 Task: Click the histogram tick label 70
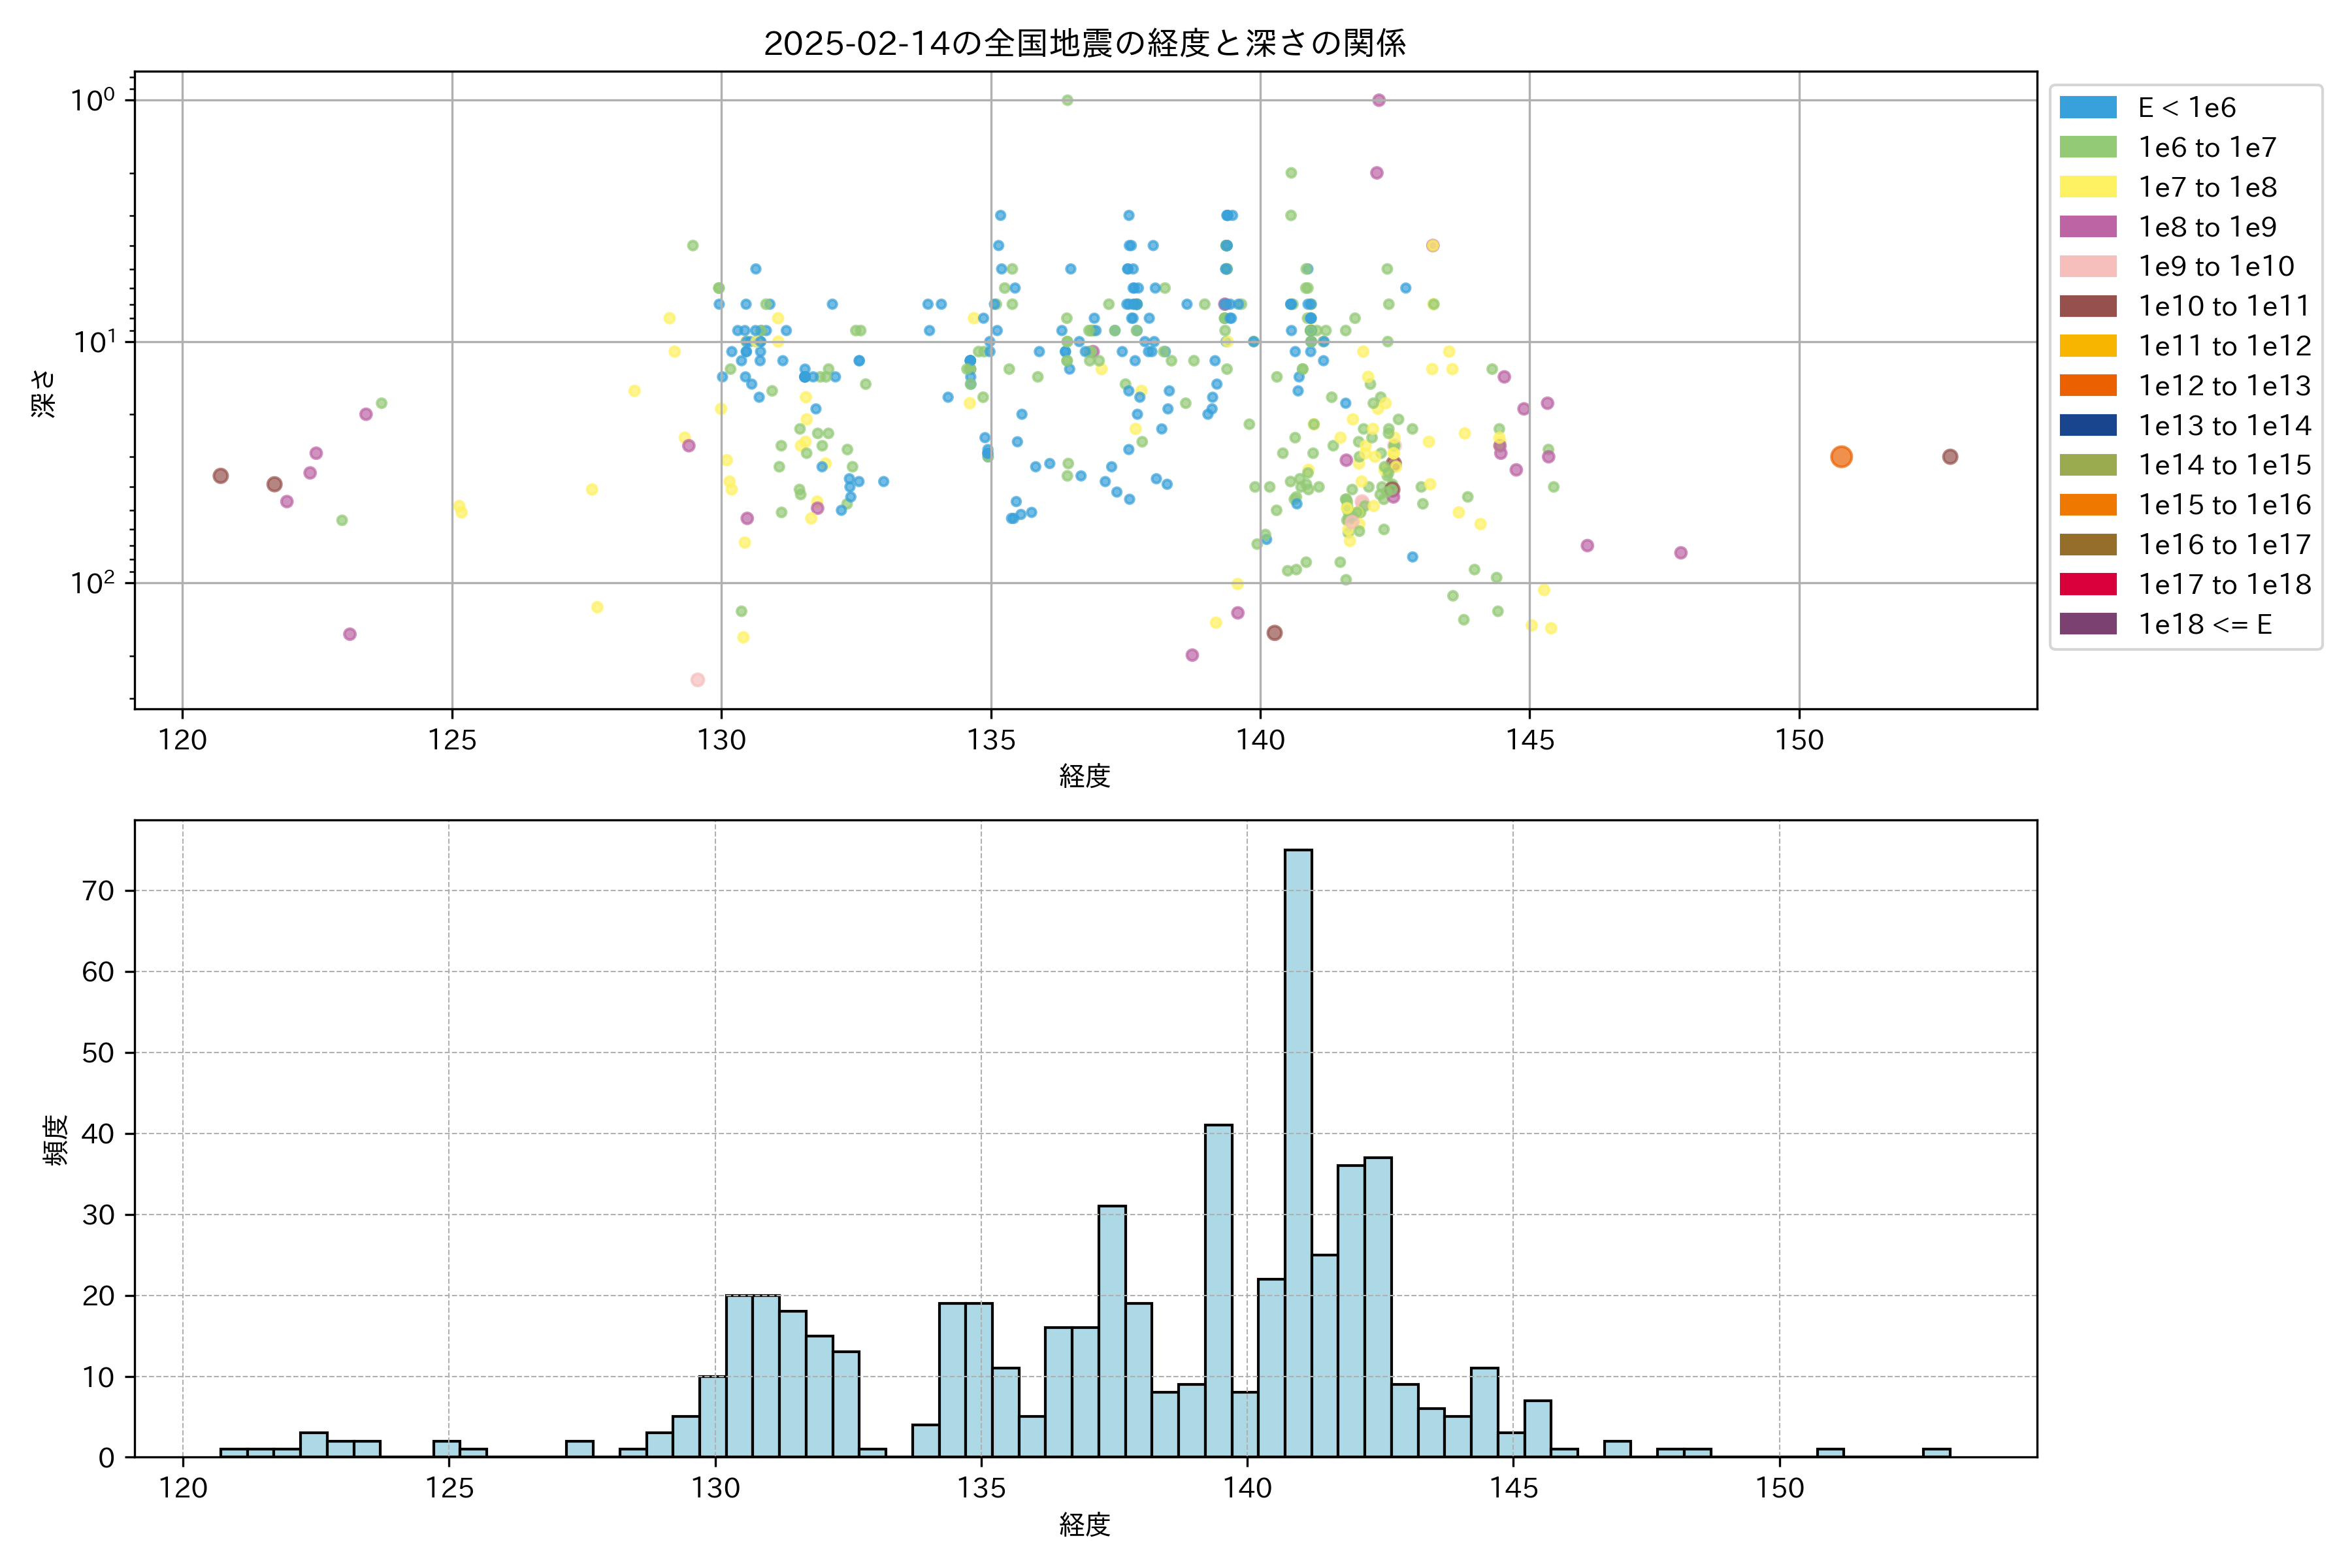98,891
